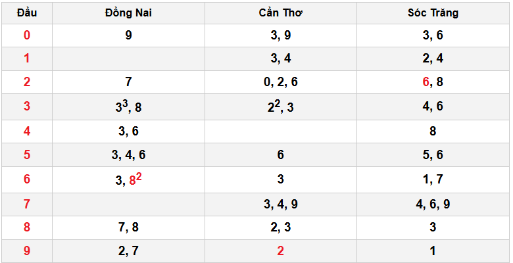The image size is (513, 263).
Task: Select row head digit 3
Action: pyautogui.click(x=27, y=107)
